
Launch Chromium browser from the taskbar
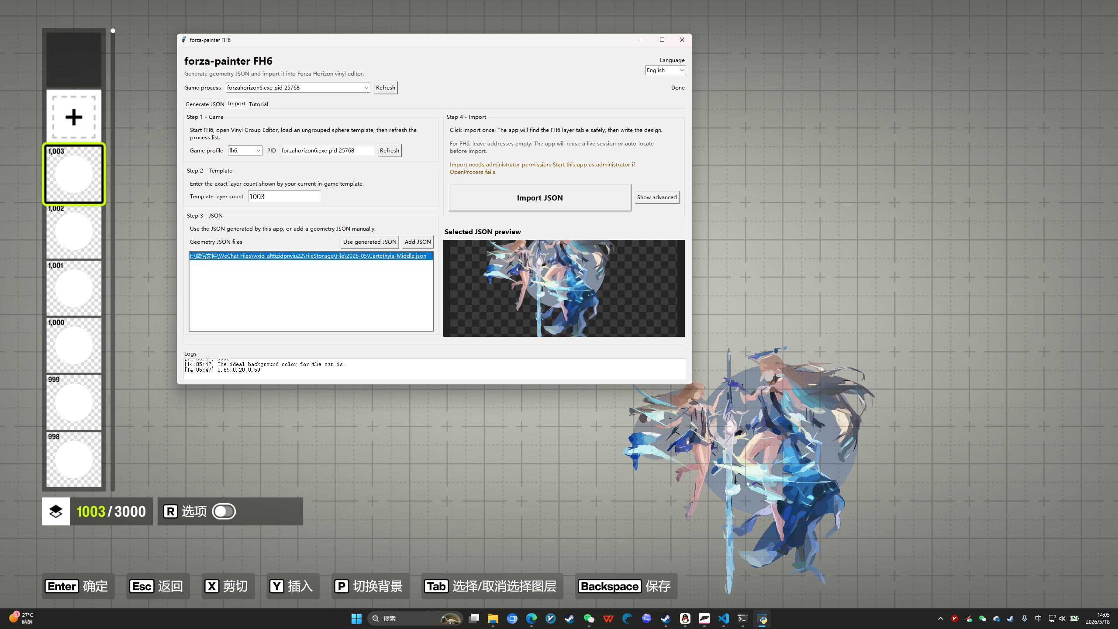pyautogui.click(x=512, y=619)
